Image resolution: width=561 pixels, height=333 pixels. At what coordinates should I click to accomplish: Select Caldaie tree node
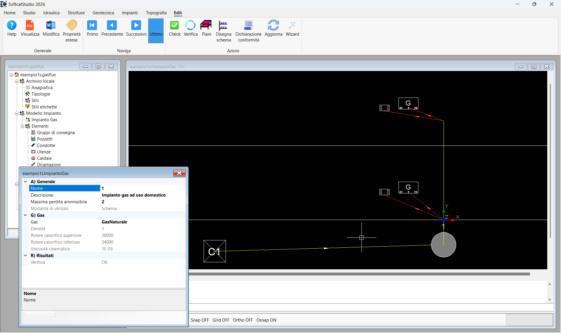pos(44,158)
